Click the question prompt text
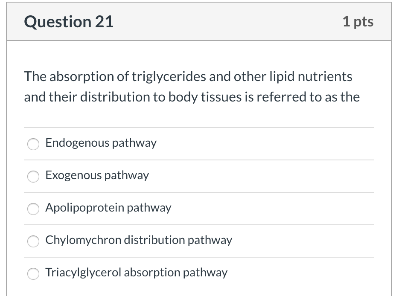This screenshot has height=296, width=396. point(192,87)
